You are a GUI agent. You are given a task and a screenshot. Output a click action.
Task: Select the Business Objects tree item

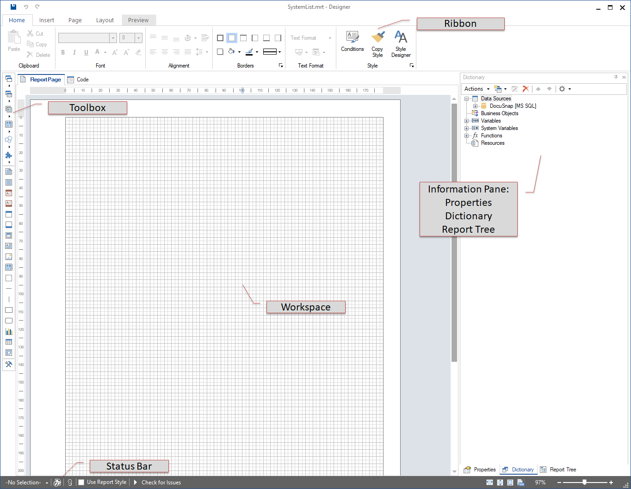(x=500, y=113)
